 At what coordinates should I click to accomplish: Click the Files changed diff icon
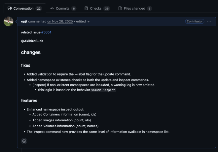(x=120, y=8)
